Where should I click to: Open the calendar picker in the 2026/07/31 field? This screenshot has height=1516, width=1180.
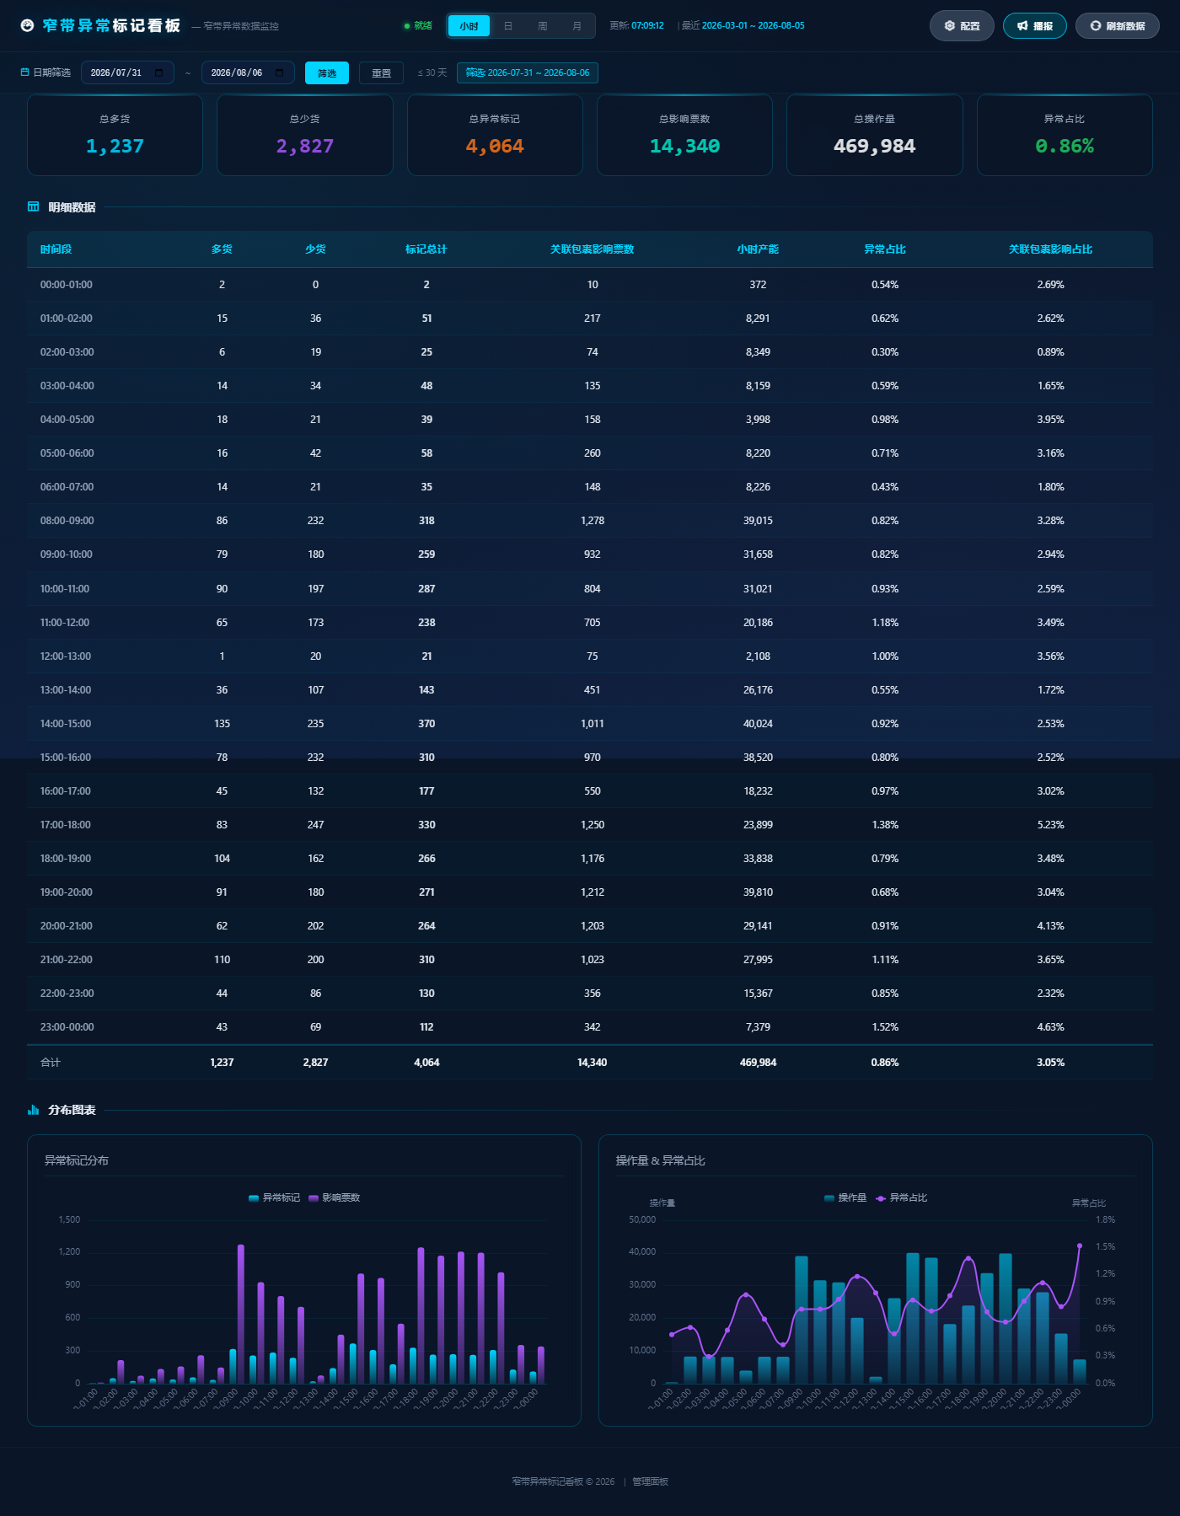(x=159, y=72)
